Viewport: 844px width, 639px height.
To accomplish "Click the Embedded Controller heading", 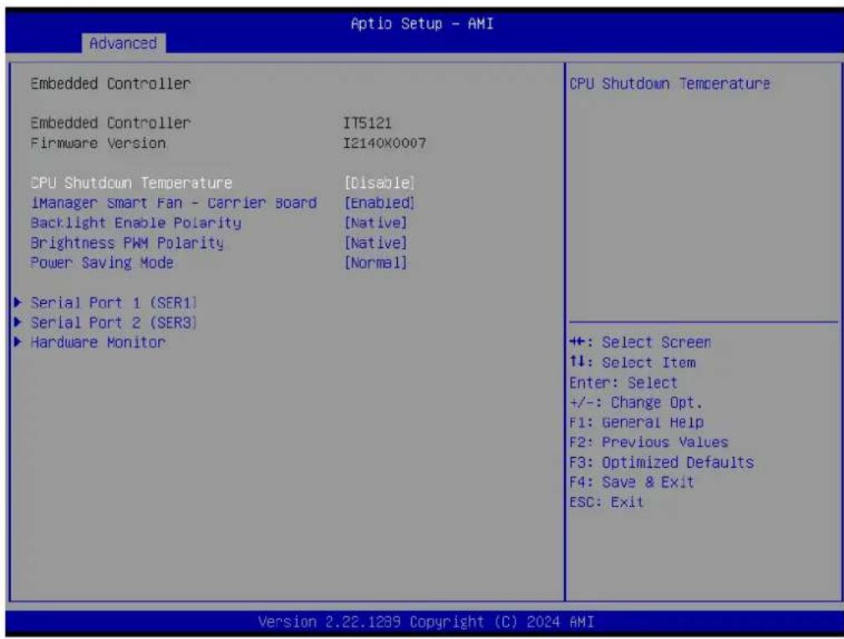I will (110, 84).
